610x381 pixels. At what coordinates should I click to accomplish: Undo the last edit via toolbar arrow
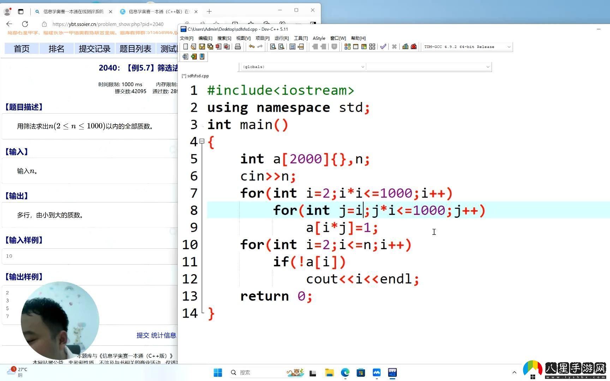[252, 47]
